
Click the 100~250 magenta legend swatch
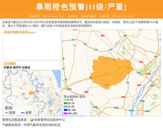[x=65, y=113]
